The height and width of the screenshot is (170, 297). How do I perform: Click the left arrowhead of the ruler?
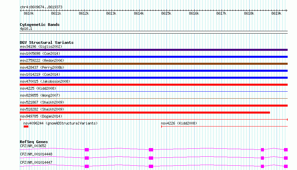pos(21,10)
